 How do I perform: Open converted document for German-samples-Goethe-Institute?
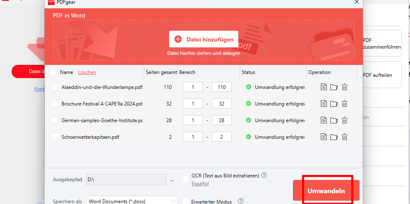point(324,120)
